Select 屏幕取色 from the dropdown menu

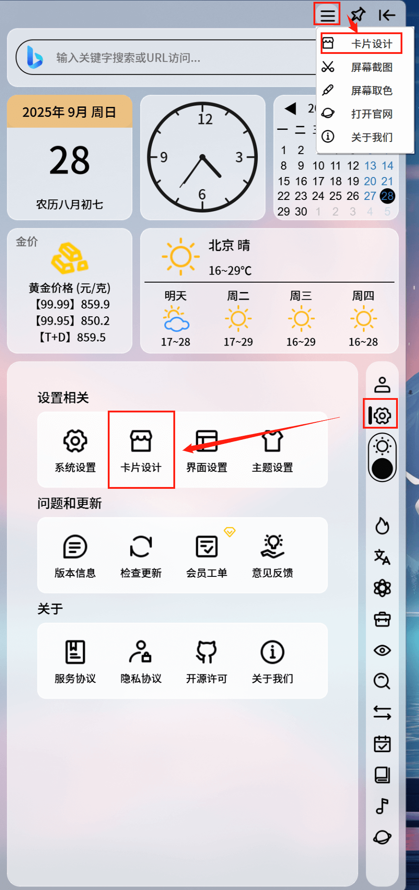point(365,91)
